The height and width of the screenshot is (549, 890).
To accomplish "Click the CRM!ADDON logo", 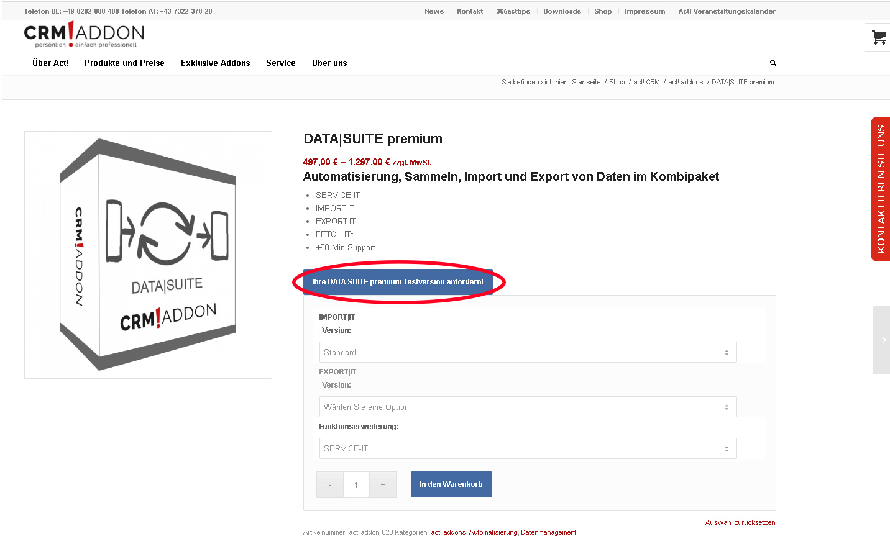I will tap(84, 35).
